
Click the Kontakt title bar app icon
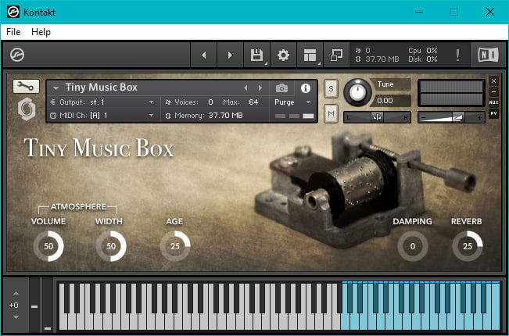pyautogui.click(x=13, y=12)
